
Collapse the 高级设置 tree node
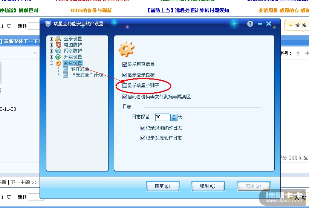click(51, 63)
